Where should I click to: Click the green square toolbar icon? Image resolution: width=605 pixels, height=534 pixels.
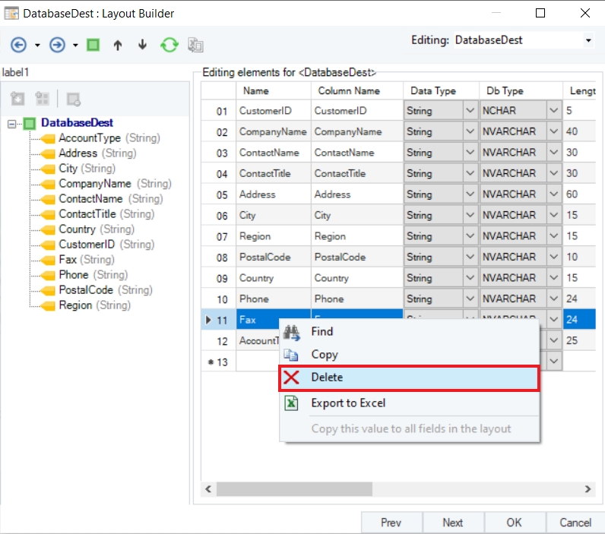point(93,45)
